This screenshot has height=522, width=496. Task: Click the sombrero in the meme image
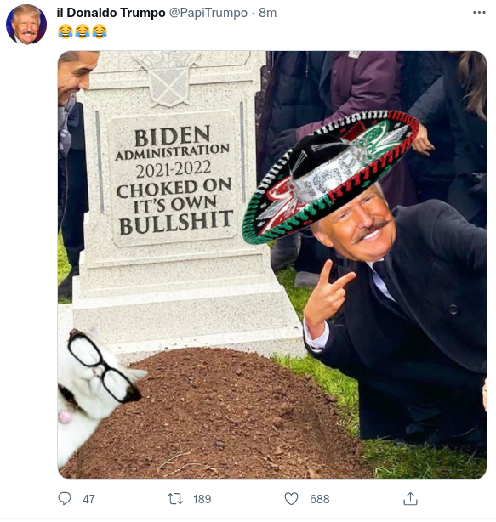(x=330, y=177)
